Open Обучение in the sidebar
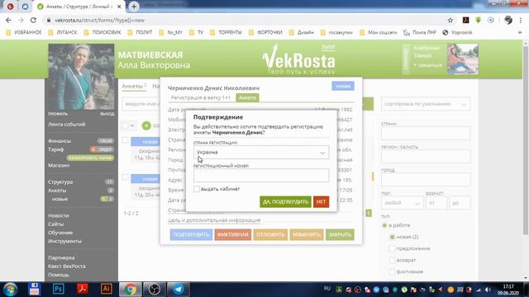Viewport: 529px width, 297px height. (60, 233)
